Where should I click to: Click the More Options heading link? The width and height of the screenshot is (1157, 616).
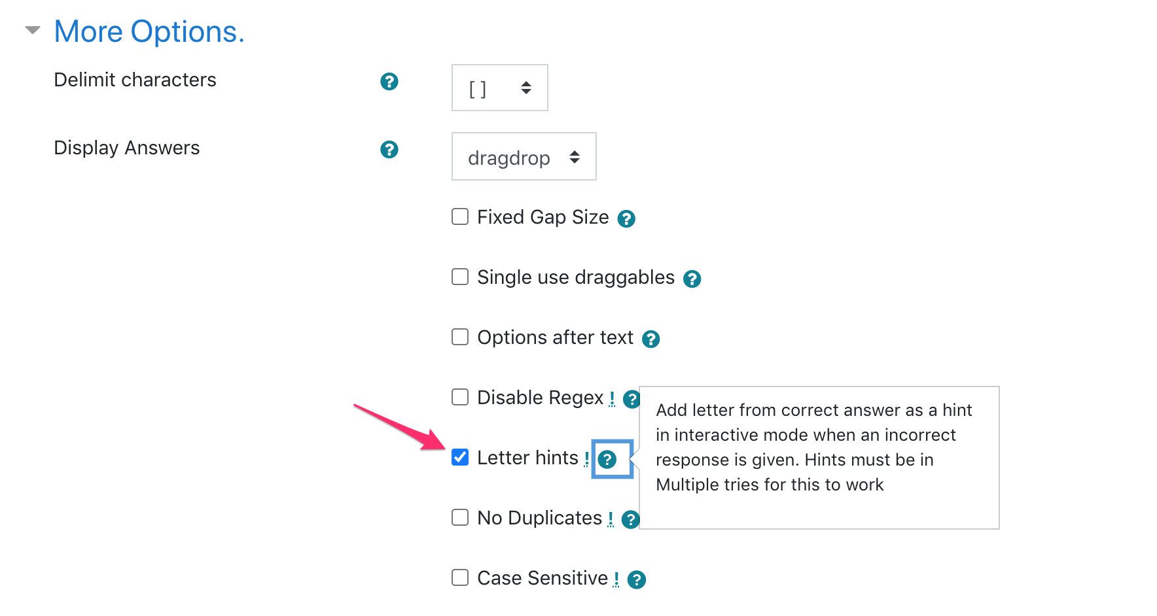[149, 31]
